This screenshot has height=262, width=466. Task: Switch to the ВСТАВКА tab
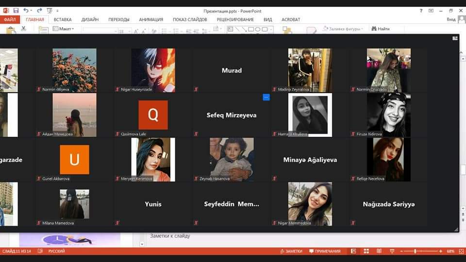click(x=63, y=19)
